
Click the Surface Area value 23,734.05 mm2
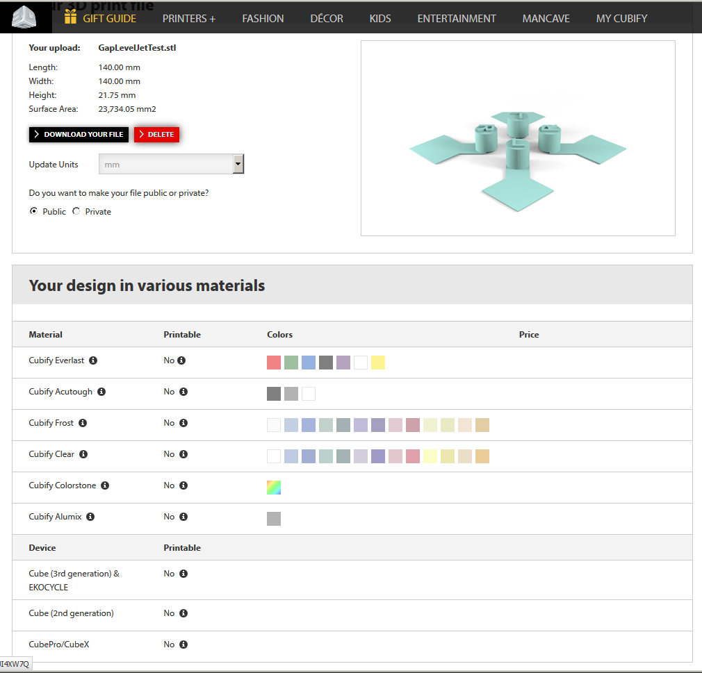coord(127,109)
